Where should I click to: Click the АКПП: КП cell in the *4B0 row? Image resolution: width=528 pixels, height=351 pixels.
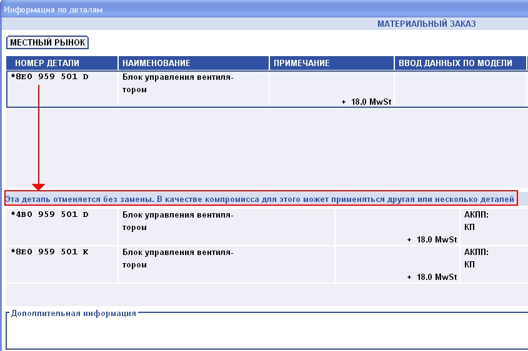pos(476,221)
